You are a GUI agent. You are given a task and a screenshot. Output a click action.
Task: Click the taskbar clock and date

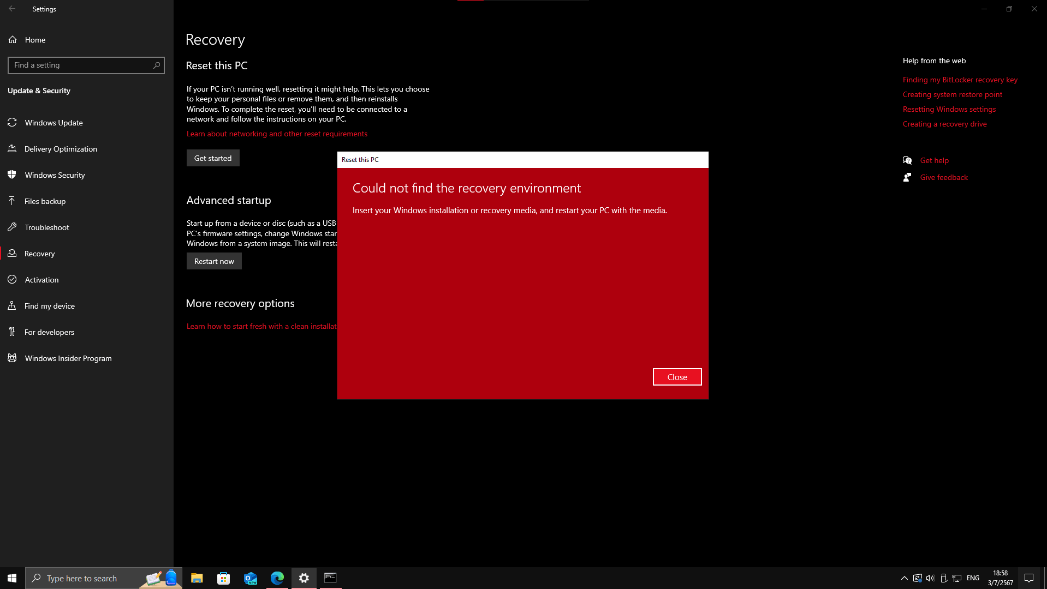click(x=1000, y=578)
